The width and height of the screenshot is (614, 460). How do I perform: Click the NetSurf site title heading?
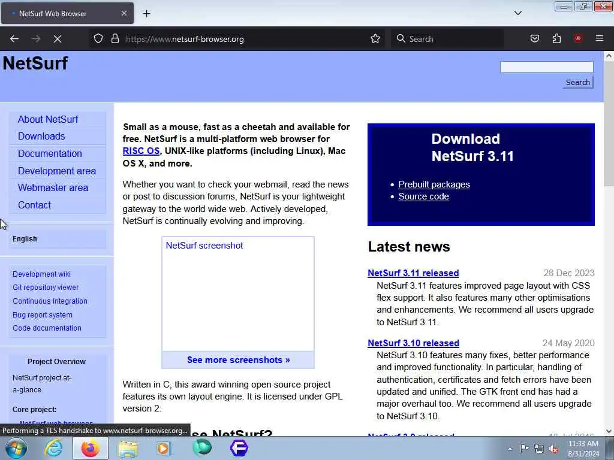point(35,63)
